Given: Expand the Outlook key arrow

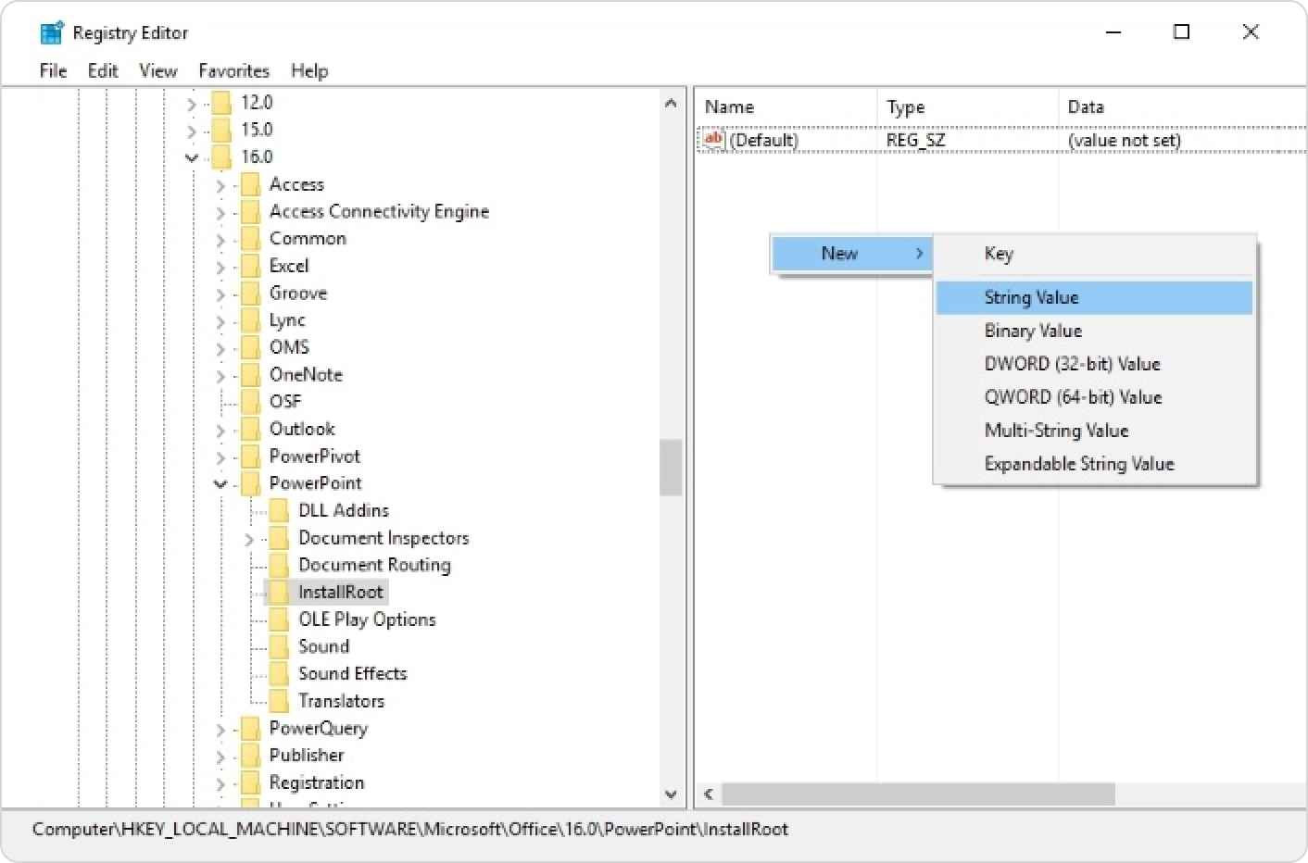Looking at the screenshot, I should 220,431.
